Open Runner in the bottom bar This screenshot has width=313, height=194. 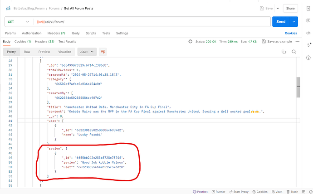point(219,191)
